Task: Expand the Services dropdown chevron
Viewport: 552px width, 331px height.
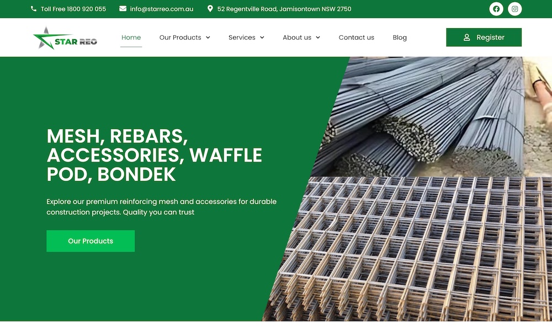Action: point(262,38)
